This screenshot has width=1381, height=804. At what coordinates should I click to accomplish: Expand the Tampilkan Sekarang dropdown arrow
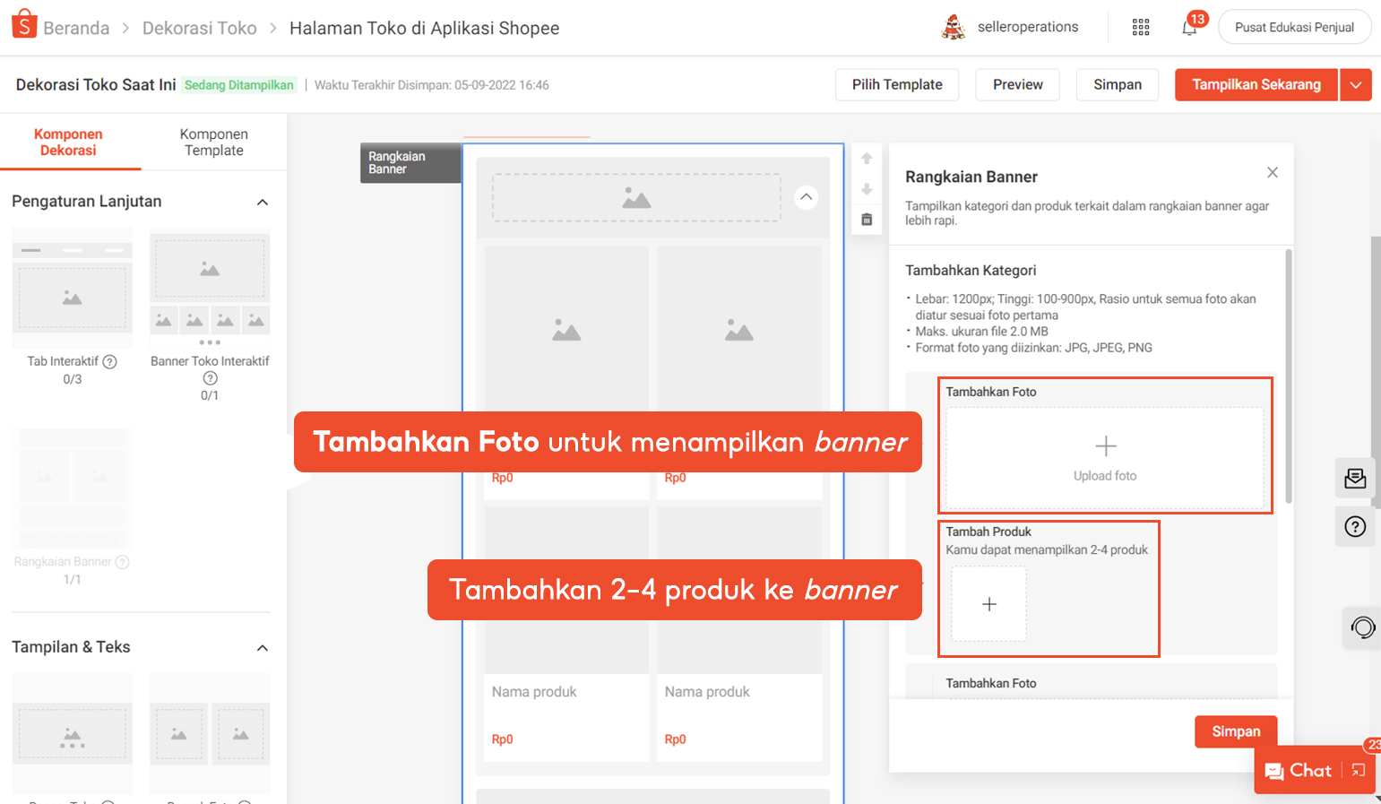pos(1356,85)
